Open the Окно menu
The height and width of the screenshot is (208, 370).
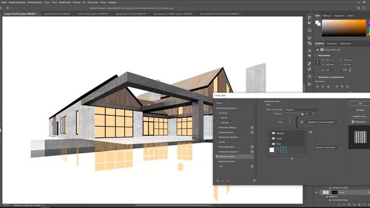(x=103, y=2)
